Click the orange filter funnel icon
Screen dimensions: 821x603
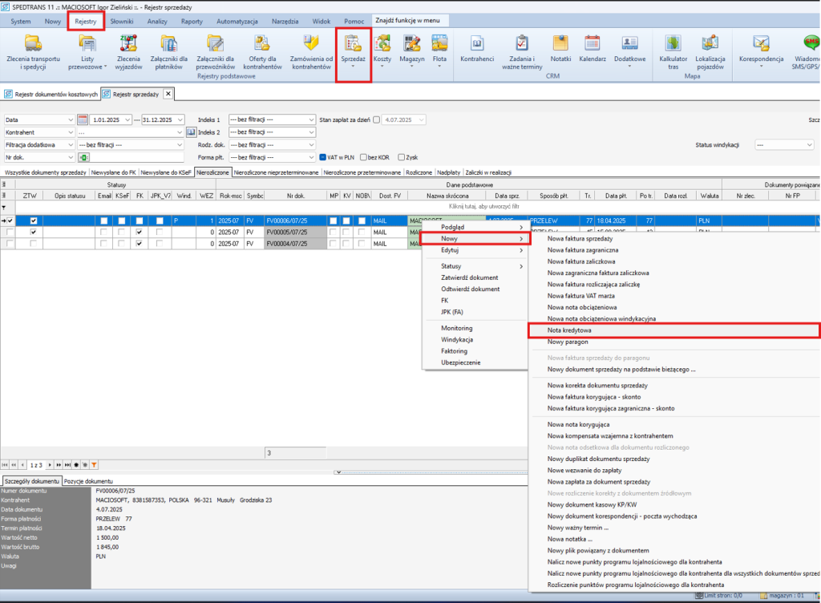(x=94, y=464)
